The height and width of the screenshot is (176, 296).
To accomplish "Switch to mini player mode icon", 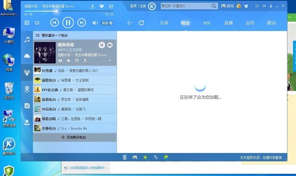I will point(257,6).
